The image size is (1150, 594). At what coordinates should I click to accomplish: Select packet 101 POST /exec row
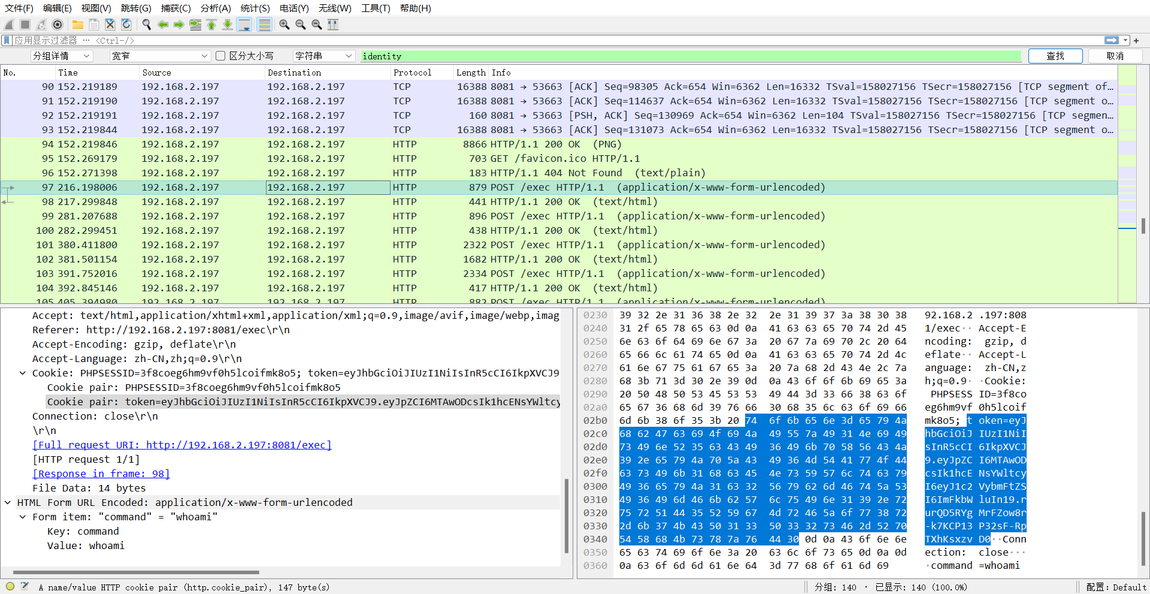pos(559,245)
